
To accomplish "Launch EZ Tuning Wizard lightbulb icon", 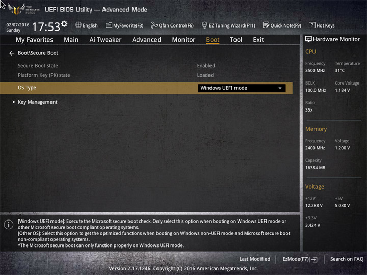I will [204, 25].
